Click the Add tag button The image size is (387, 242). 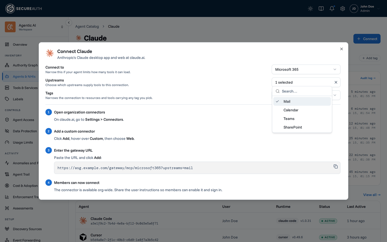(x=370, y=58)
